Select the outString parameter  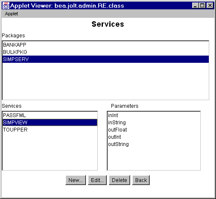[154, 144]
